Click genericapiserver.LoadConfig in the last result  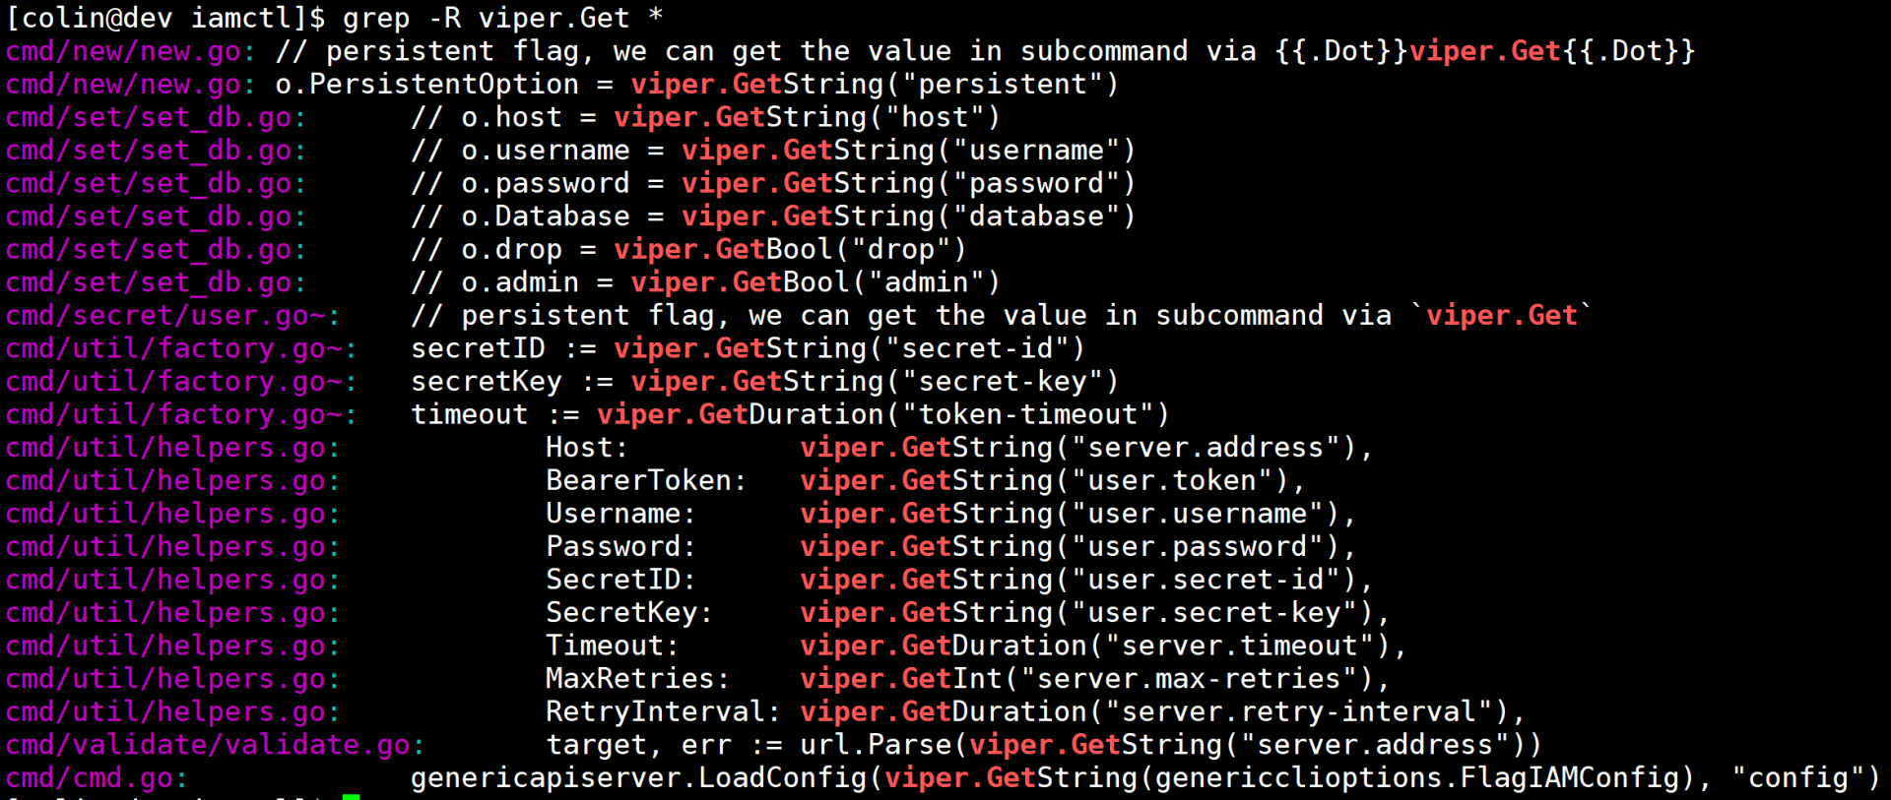click(638, 778)
